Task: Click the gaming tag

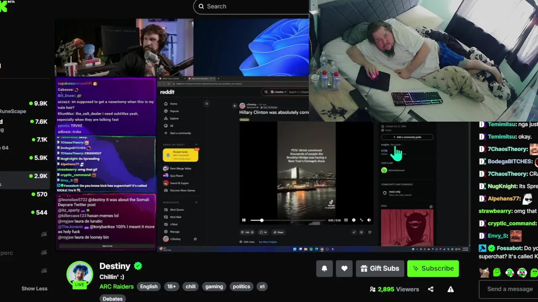Action: 214,286
